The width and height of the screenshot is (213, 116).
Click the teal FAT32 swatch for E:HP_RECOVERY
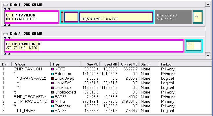[52, 97]
